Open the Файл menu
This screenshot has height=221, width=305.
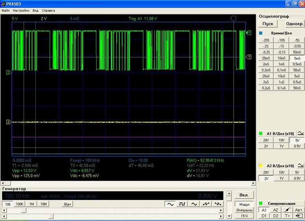click(x=5, y=11)
